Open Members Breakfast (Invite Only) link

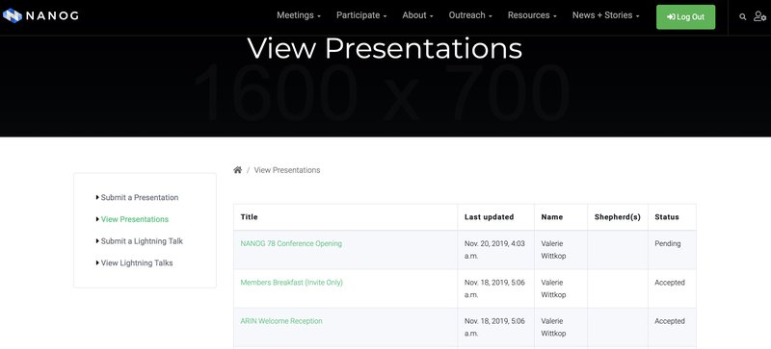point(292,283)
